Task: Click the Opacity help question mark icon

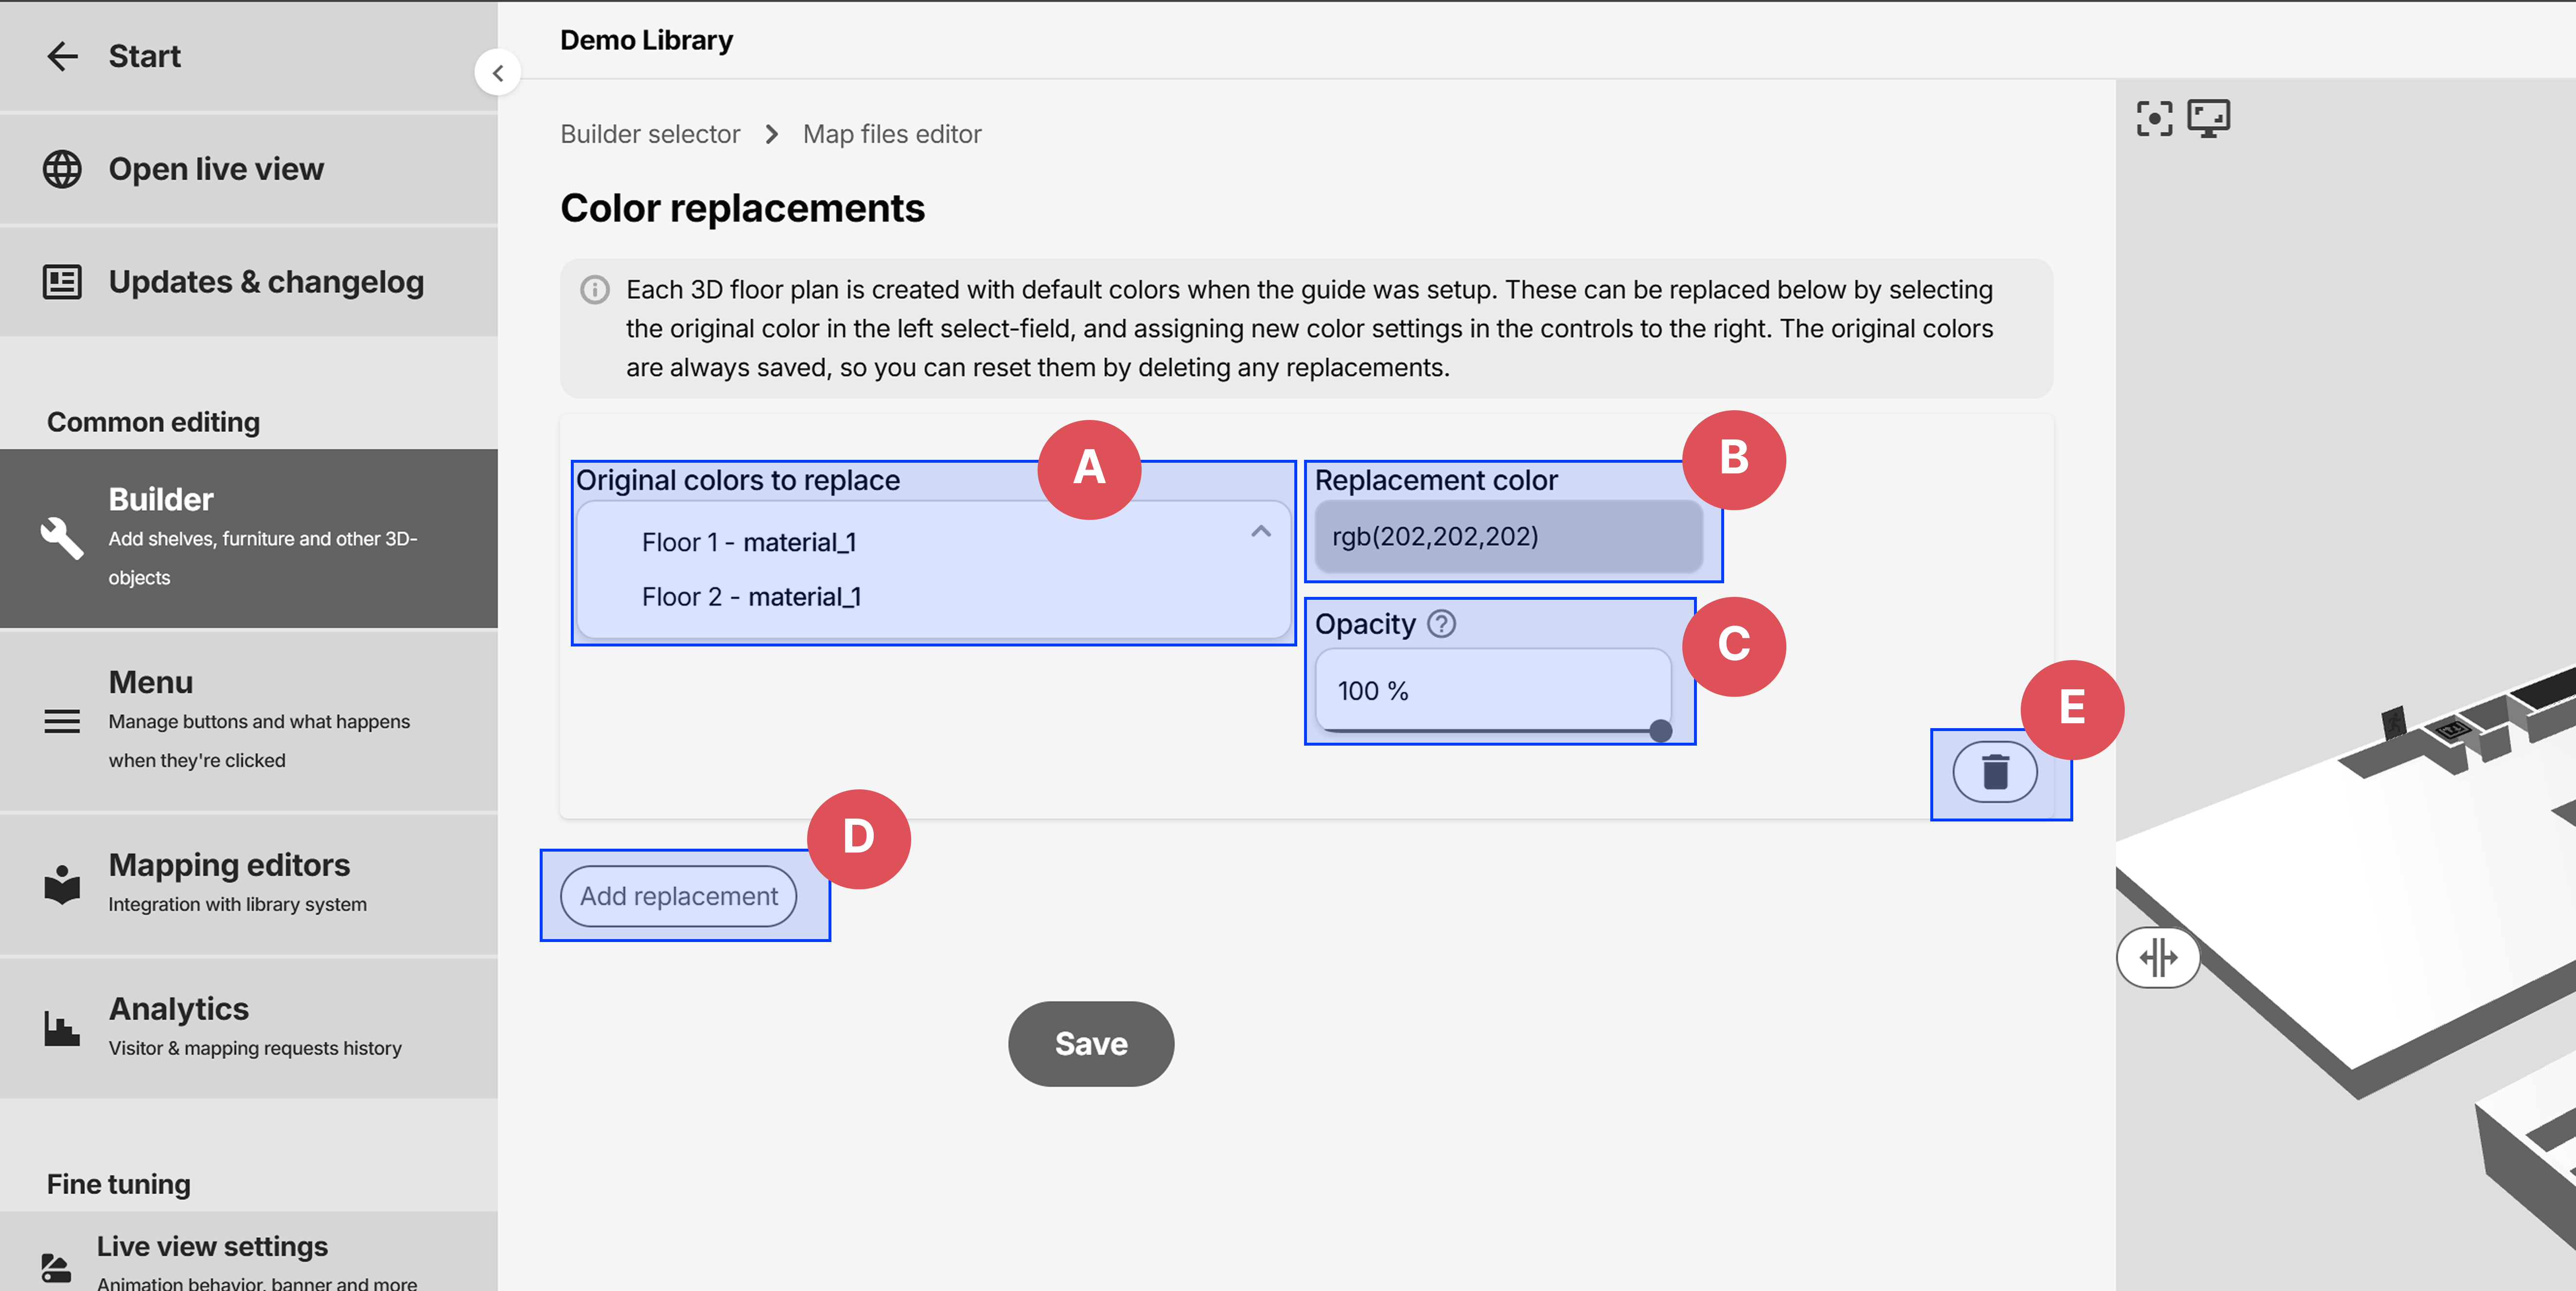Action: click(1441, 624)
